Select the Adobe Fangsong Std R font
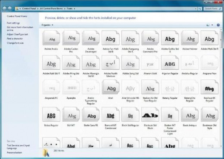 click(130, 38)
